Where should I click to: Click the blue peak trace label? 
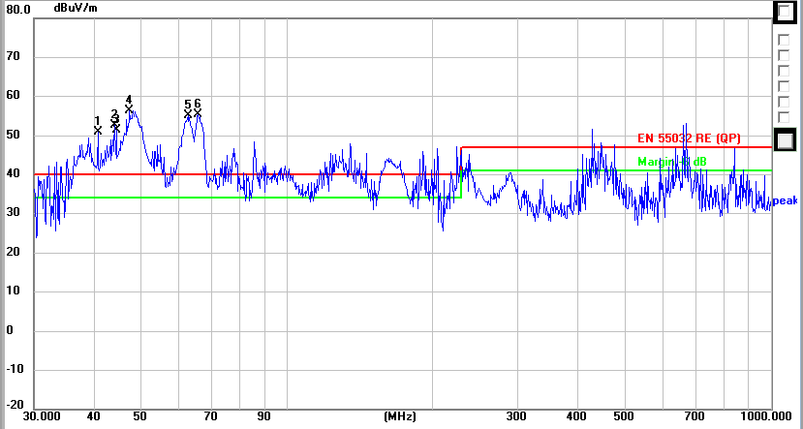pos(785,201)
